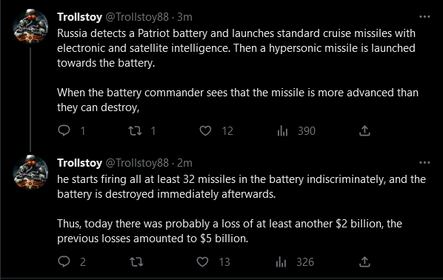The width and height of the screenshot is (443, 280).
Task: Share the second tweet via share icon
Action: [364, 262]
